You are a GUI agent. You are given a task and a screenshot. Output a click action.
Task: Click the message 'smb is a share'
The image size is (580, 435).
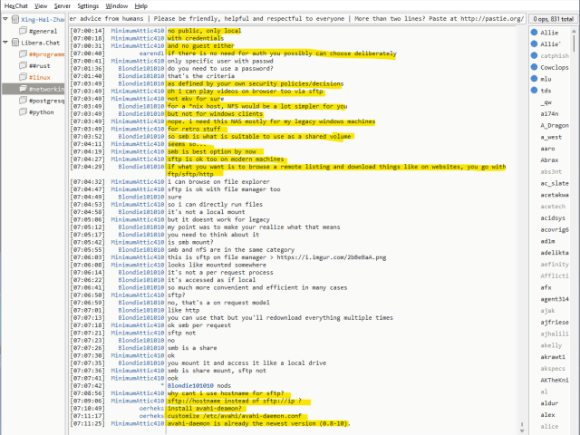tap(192, 348)
